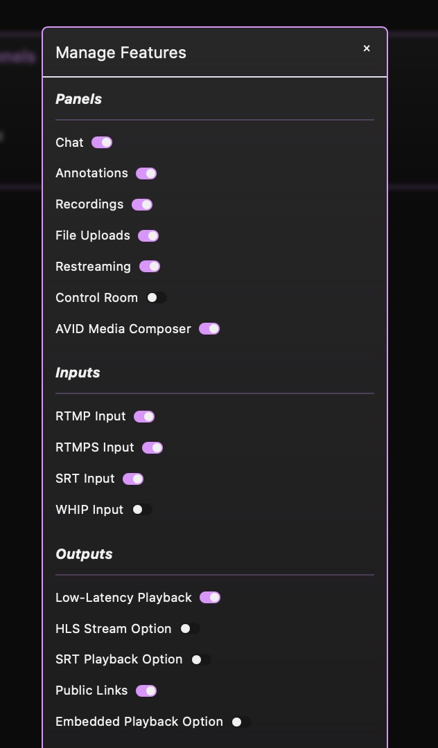Disable Low-Latency Playback switch
438x748 pixels.
(x=210, y=598)
